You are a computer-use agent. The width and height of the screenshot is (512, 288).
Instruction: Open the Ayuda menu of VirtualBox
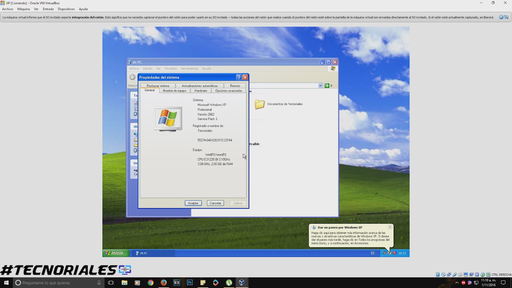click(x=83, y=9)
